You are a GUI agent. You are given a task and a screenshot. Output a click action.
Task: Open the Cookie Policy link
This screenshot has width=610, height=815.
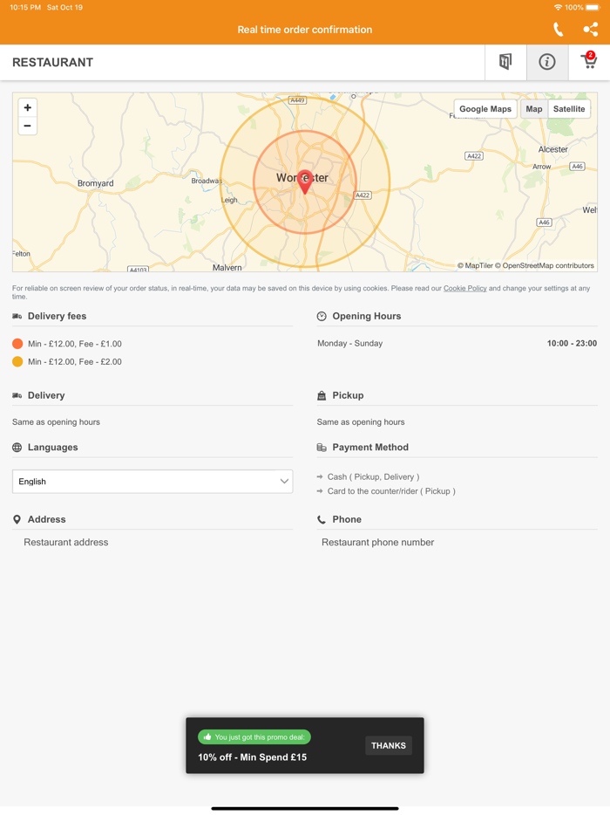click(x=464, y=288)
